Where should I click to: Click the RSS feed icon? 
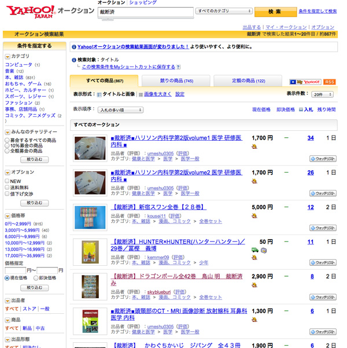click(x=330, y=82)
